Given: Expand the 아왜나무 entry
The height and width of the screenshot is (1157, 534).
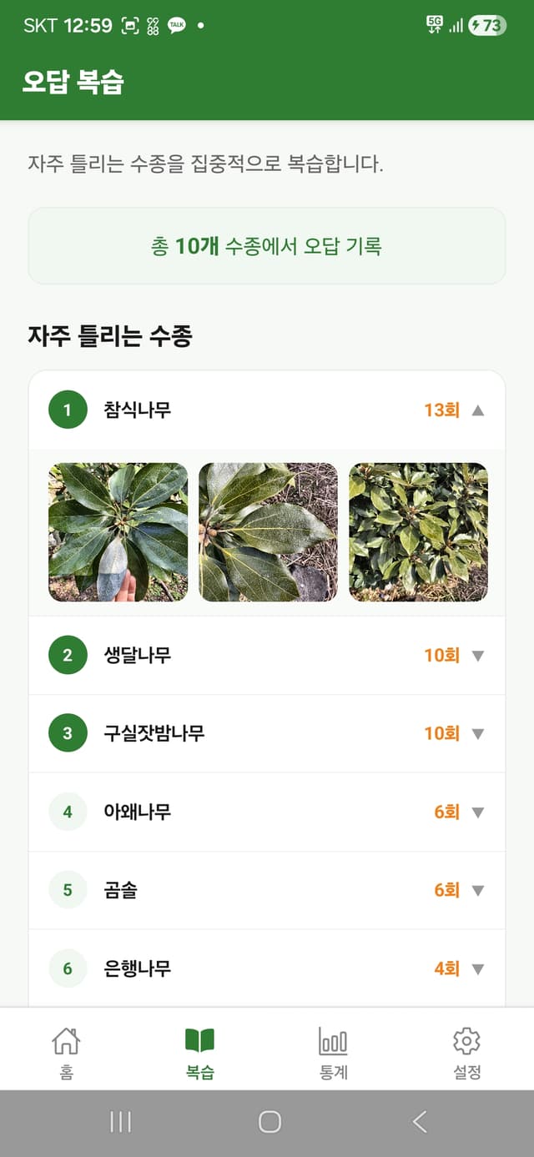Looking at the screenshot, I should [476, 811].
